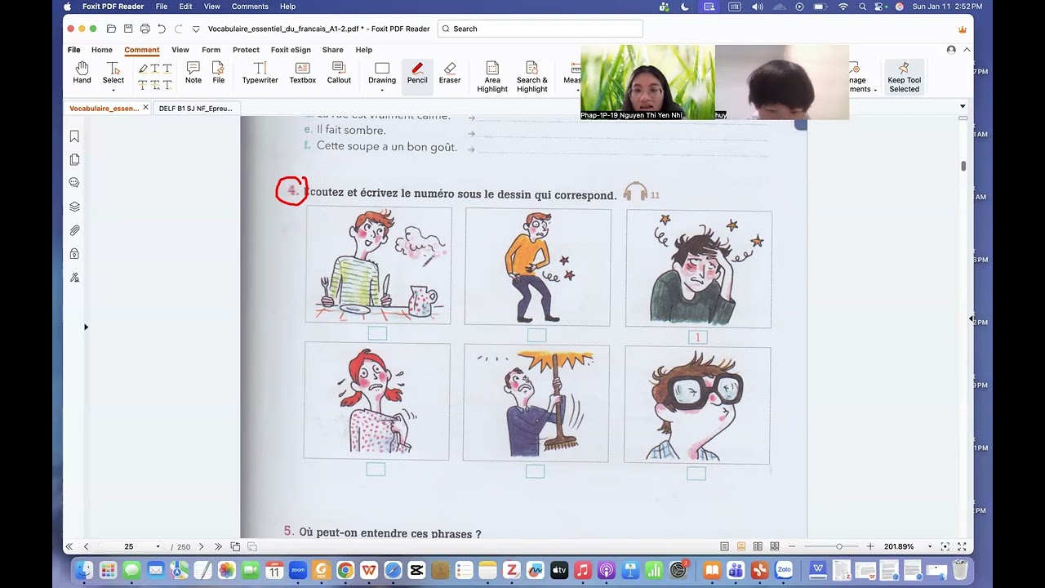The height and width of the screenshot is (588, 1045).
Task: Launch Google Chrome from the Dock
Action: coord(345,570)
